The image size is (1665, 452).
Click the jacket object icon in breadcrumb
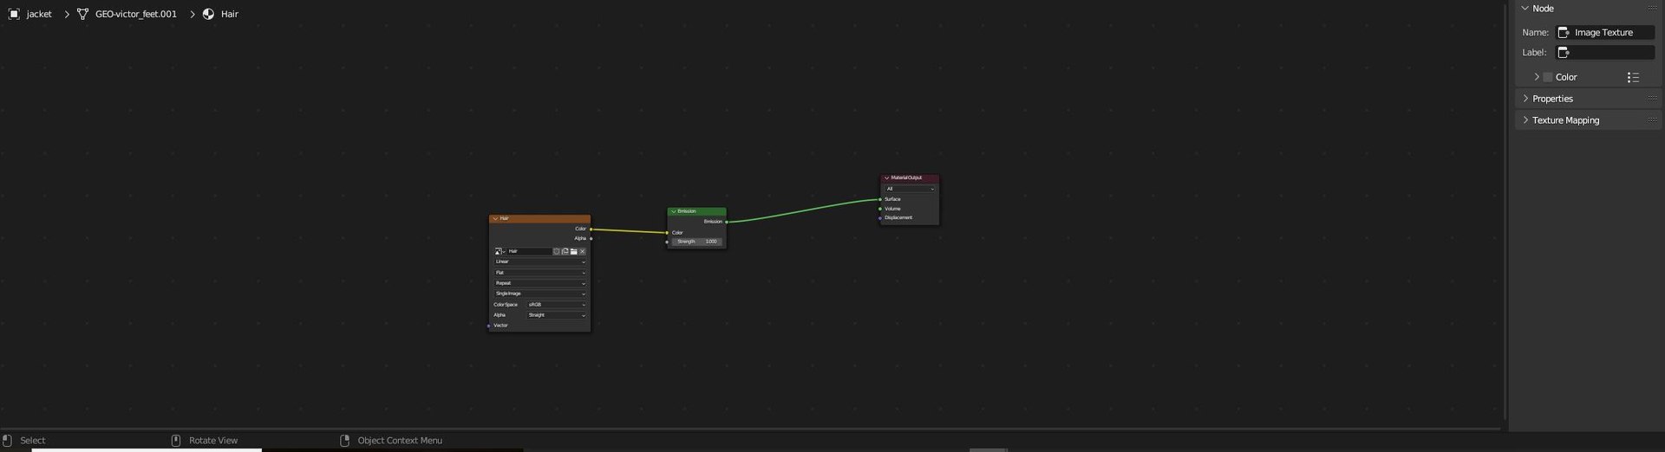(x=14, y=14)
